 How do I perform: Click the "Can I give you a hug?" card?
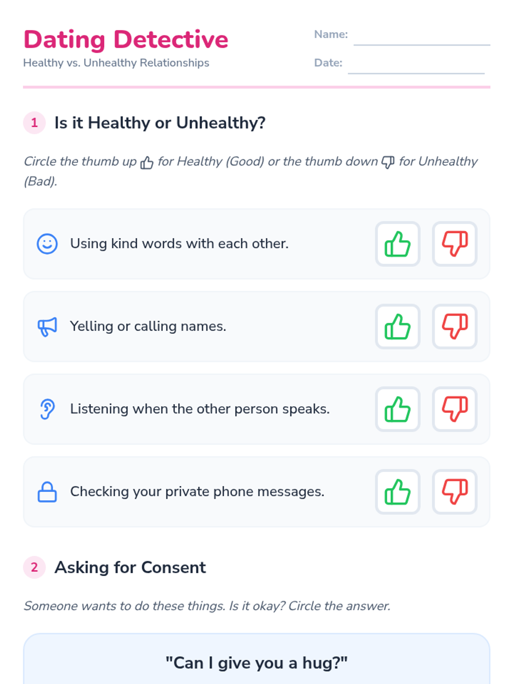coord(256,659)
